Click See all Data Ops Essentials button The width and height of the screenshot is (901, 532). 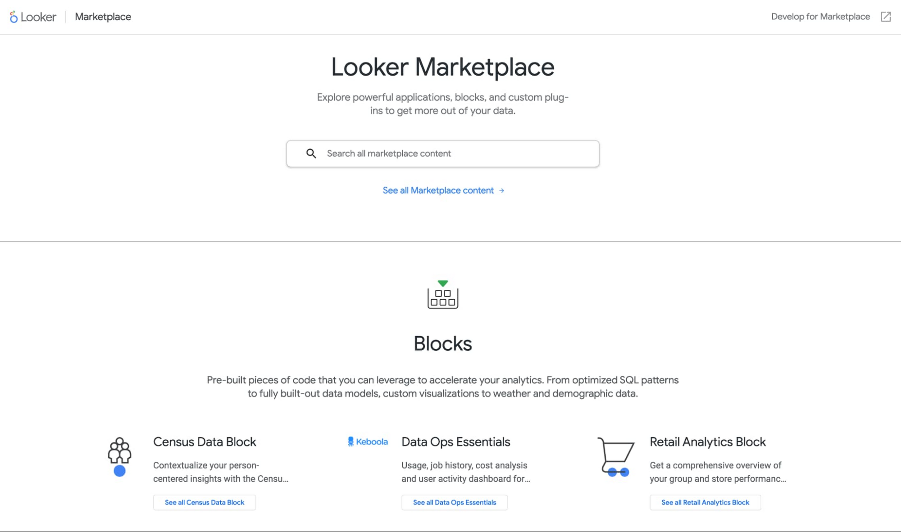pyautogui.click(x=455, y=502)
